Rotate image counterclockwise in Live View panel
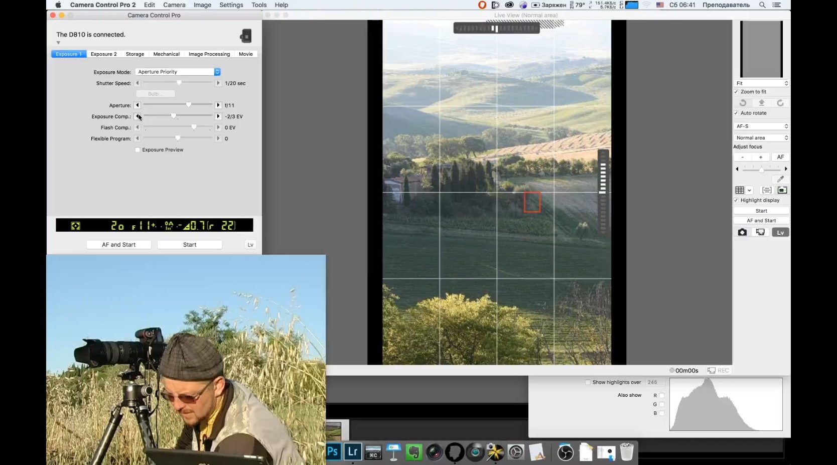Screen dimensions: 837x465 pyautogui.click(x=743, y=103)
